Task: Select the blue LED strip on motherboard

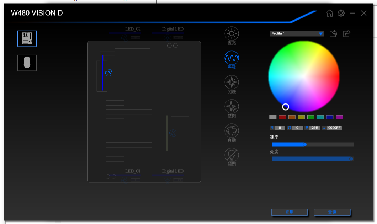Action: pos(103,73)
